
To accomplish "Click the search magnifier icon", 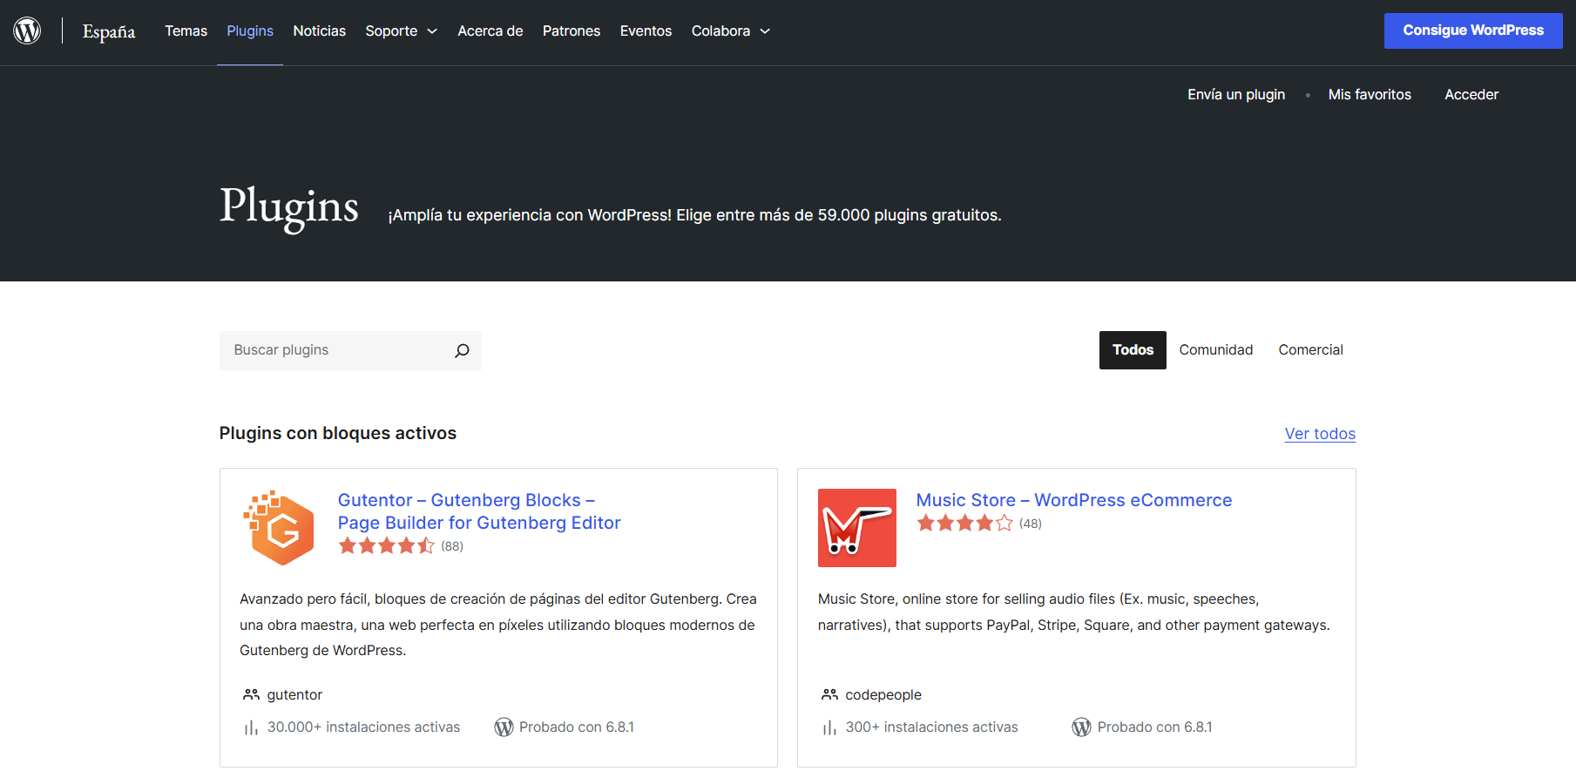I will [x=462, y=350].
